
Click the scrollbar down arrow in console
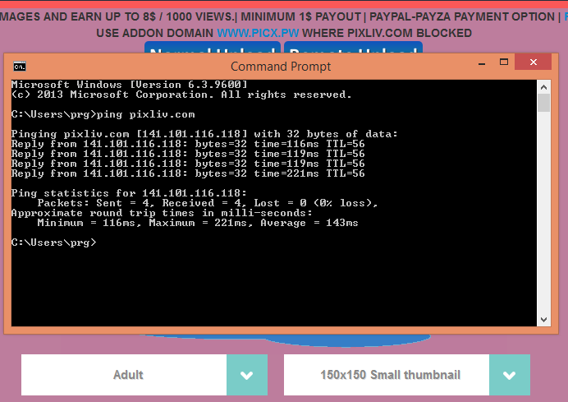tap(543, 319)
